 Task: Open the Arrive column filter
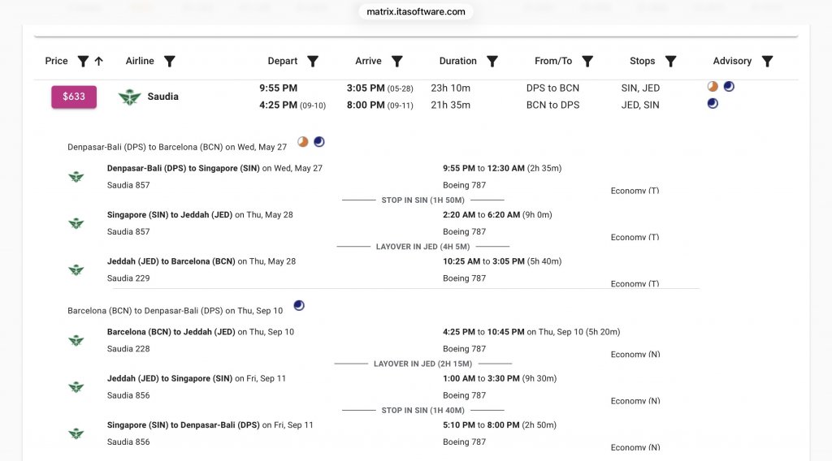tap(397, 61)
